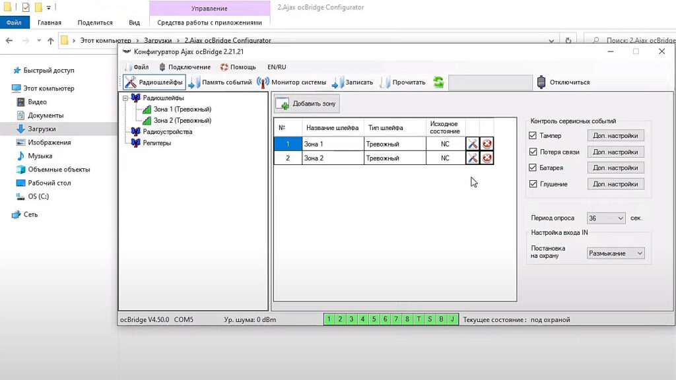Open Доп. настройки for Глушение
The height and width of the screenshot is (380, 676).
[615, 184]
